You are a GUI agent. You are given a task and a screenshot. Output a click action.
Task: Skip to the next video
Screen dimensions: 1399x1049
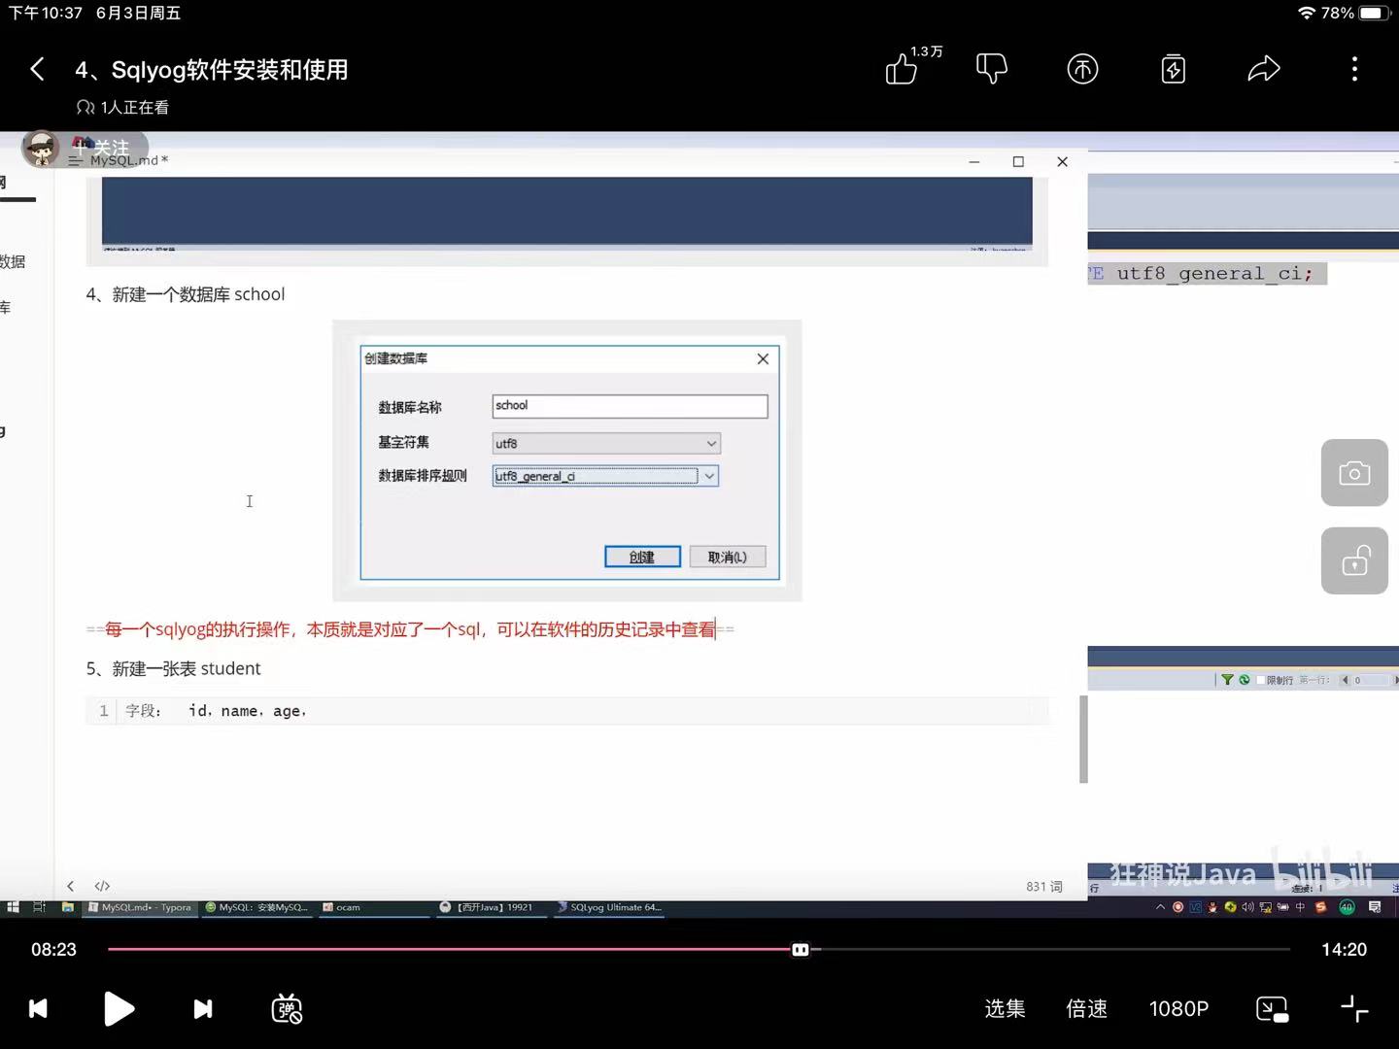203,1009
